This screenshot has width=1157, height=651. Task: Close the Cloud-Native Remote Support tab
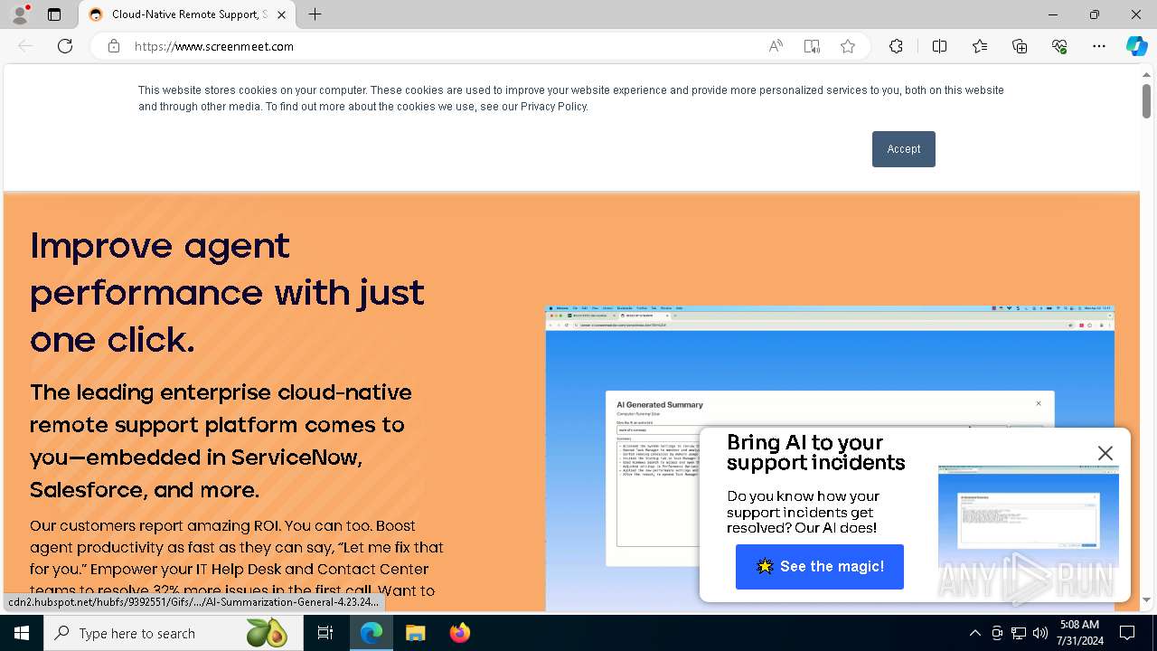(282, 14)
